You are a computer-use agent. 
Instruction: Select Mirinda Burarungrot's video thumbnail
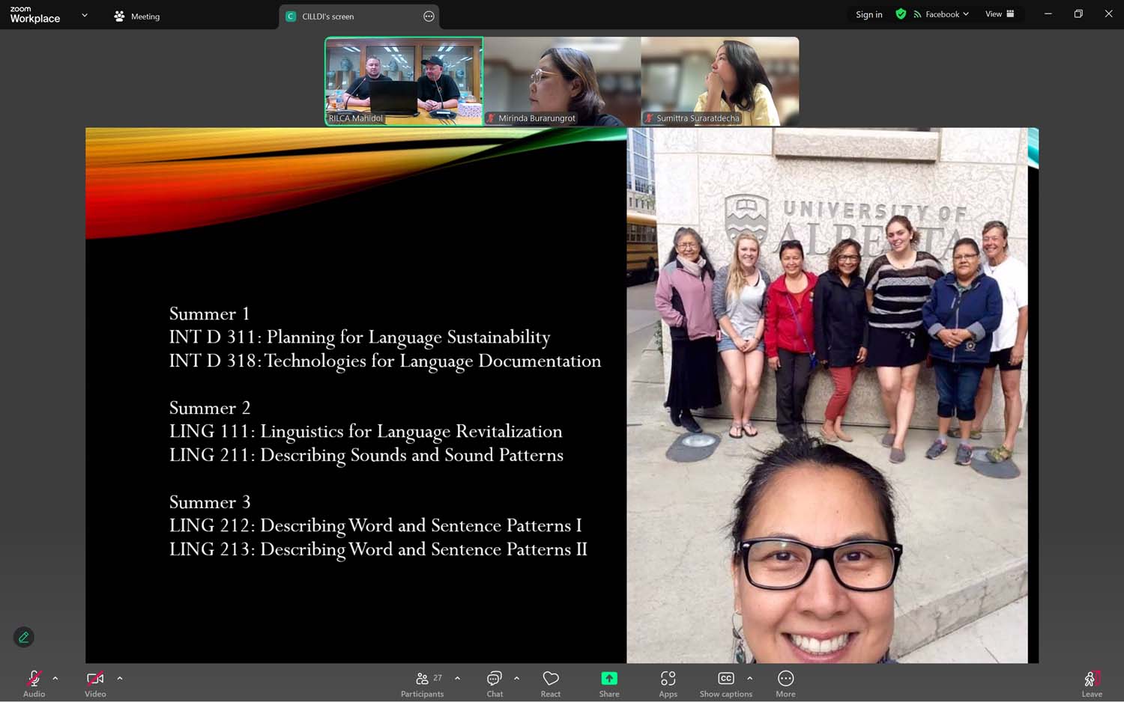coord(562,81)
